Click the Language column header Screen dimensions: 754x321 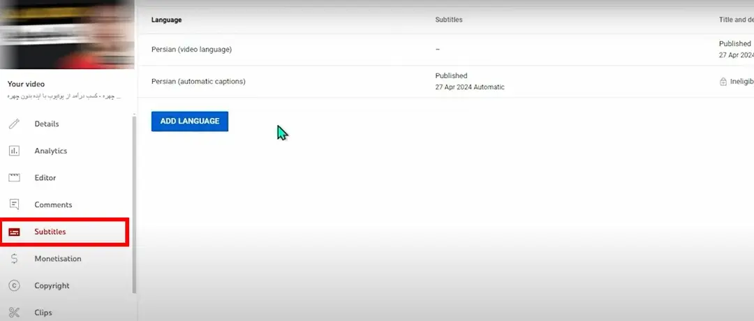[166, 20]
